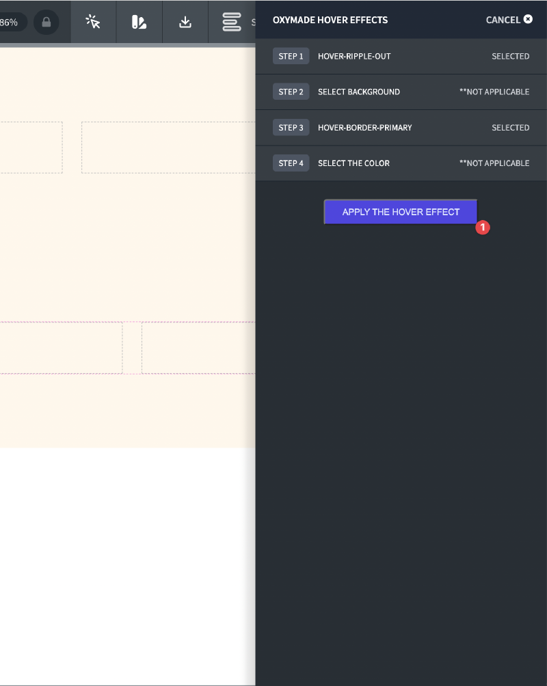Expand the SELECT BACKGROUND step options
Screen dimensions: 547x686
[401, 92]
